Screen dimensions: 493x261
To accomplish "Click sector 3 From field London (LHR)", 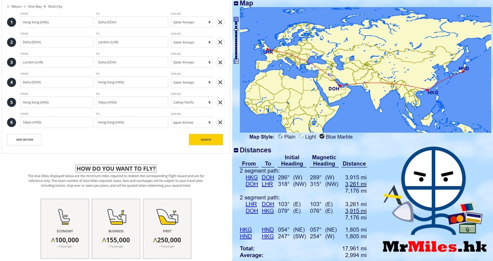I will coord(57,62).
